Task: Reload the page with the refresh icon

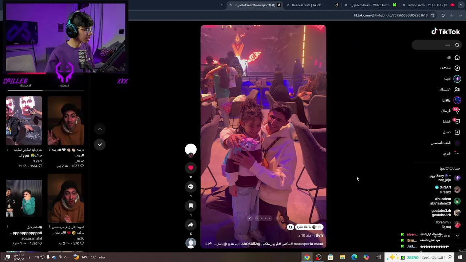Action: [x=443, y=15]
